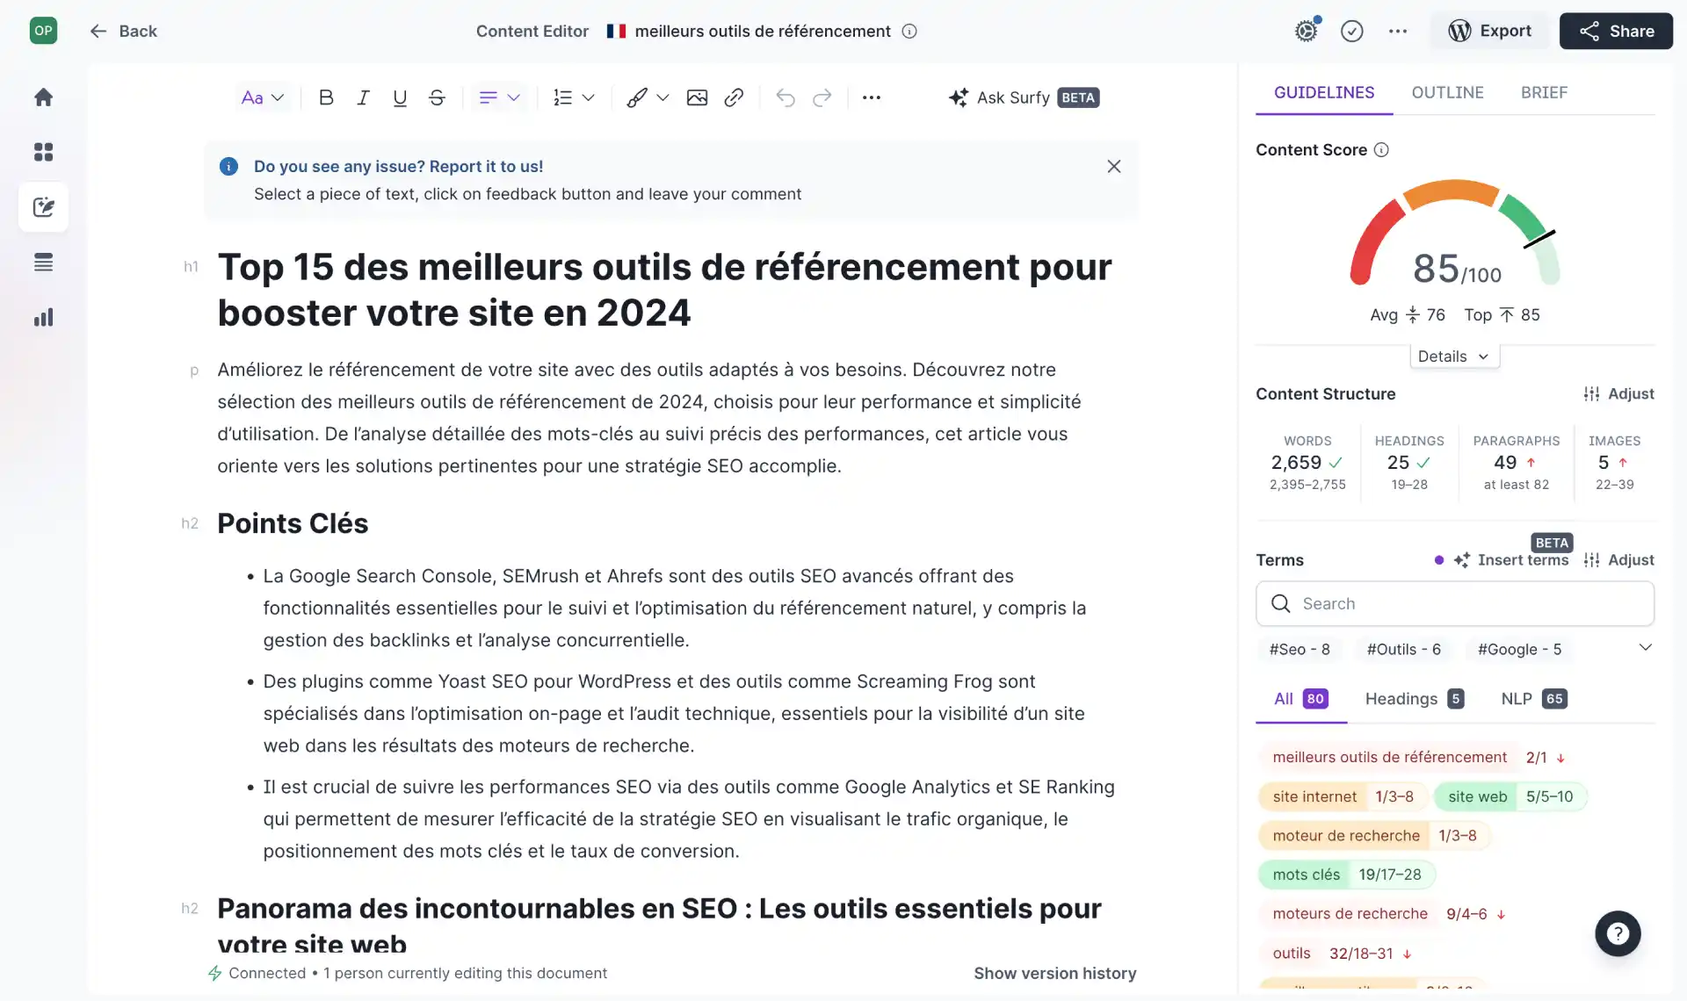Open the header more options menu

coord(1398,31)
